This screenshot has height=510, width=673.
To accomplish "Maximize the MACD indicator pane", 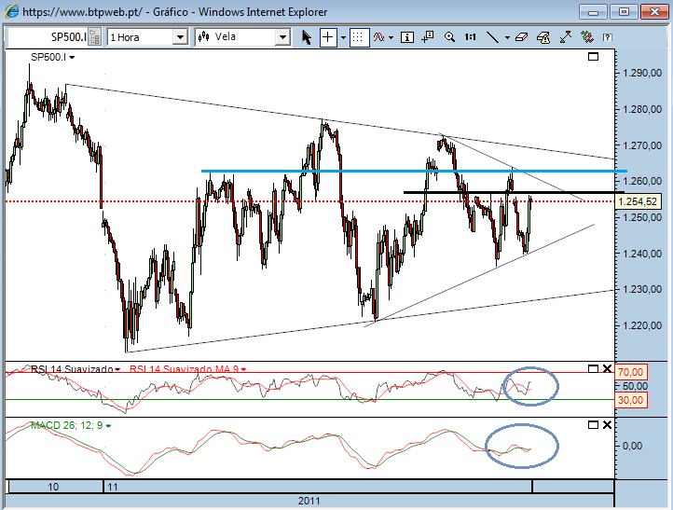I will (x=593, y=424).
